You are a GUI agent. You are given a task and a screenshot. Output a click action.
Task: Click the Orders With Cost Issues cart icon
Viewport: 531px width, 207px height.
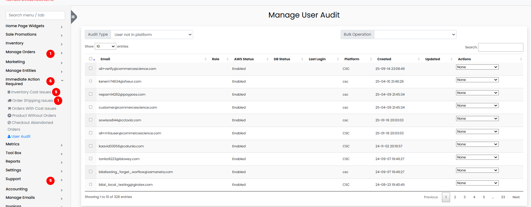tap(9, 109)
